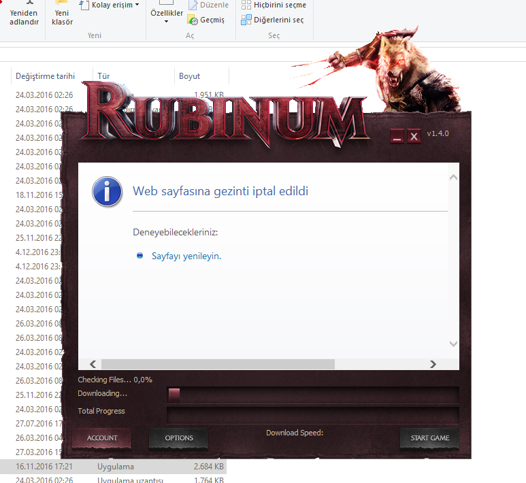This screenshot has height=483, width=526.
Task: Open the launcher OPTIONS button
Action: (x=178, y=437)
